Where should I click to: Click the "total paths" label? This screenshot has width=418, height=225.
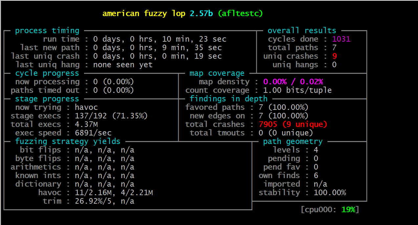click(293, 48)
